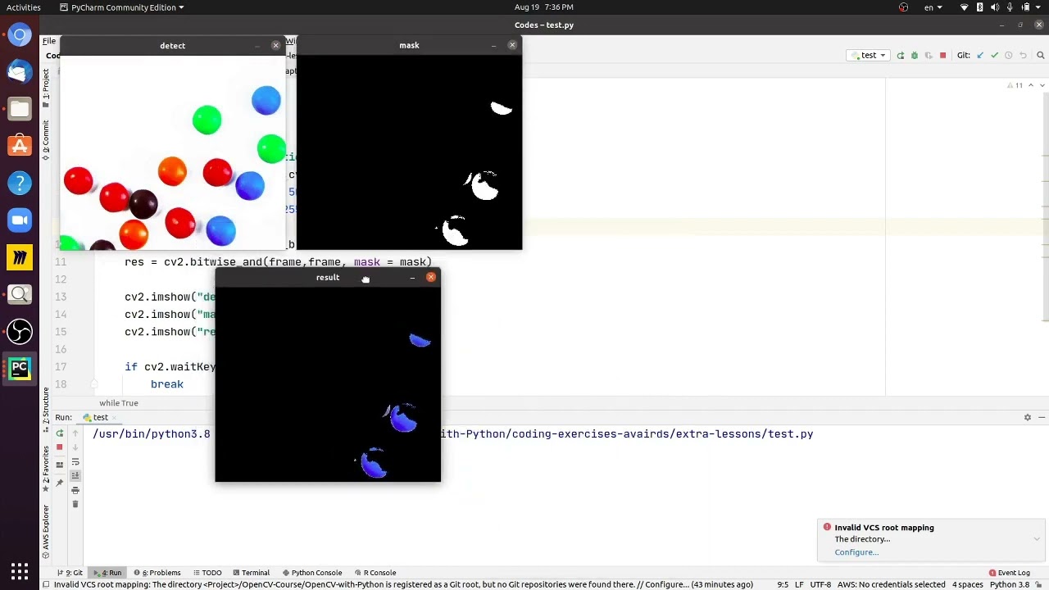Open the Python 3.8 interpreter selector
Screen dimensions: 1049x590
(1010, 584)
